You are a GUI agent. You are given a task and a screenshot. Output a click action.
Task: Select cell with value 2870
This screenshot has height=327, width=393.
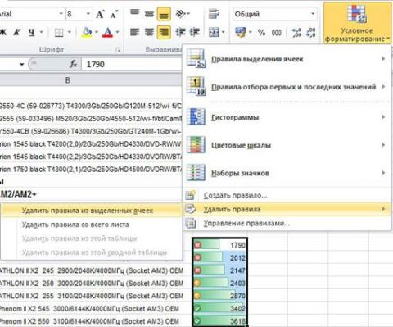pos(219,296)
